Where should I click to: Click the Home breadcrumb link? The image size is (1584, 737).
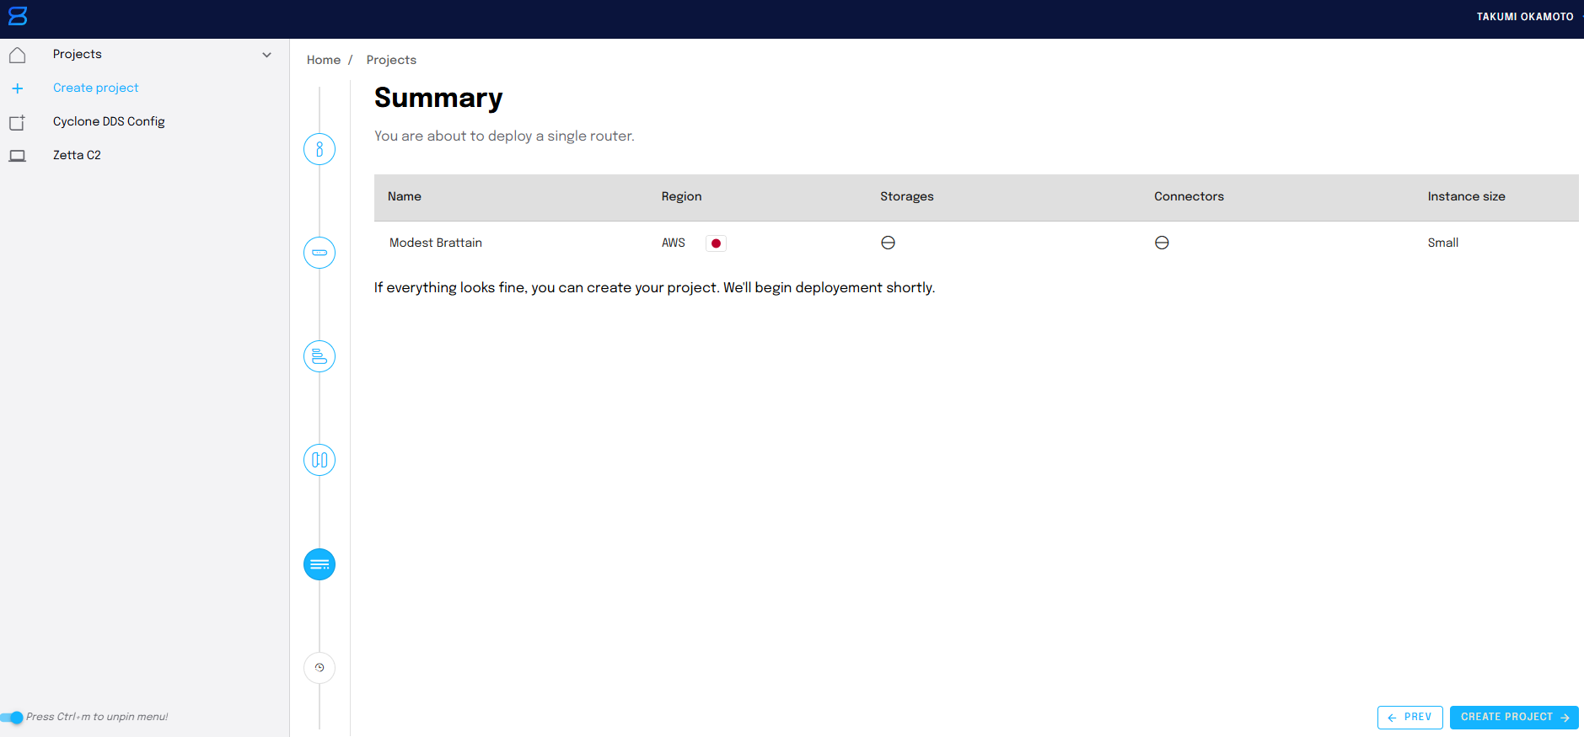point(324,60)
